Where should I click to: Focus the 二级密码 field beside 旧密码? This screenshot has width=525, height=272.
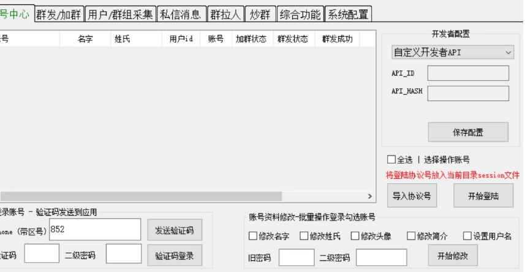(x=382, y=257)
